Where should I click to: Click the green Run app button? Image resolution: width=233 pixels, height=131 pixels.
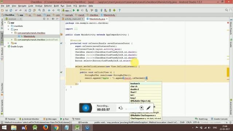[x=74, y=10]
